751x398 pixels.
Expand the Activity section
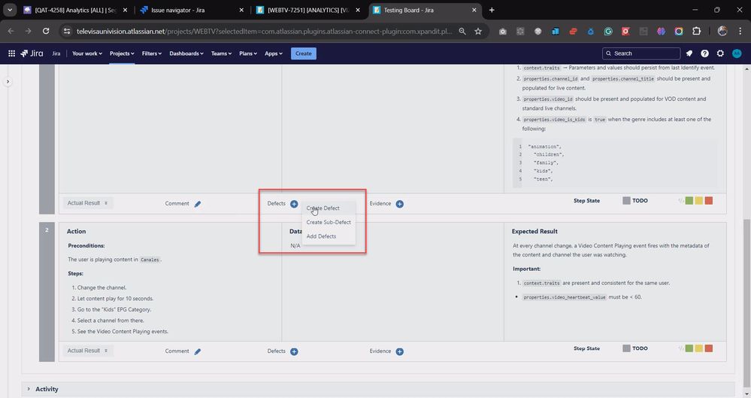point(29,389)
